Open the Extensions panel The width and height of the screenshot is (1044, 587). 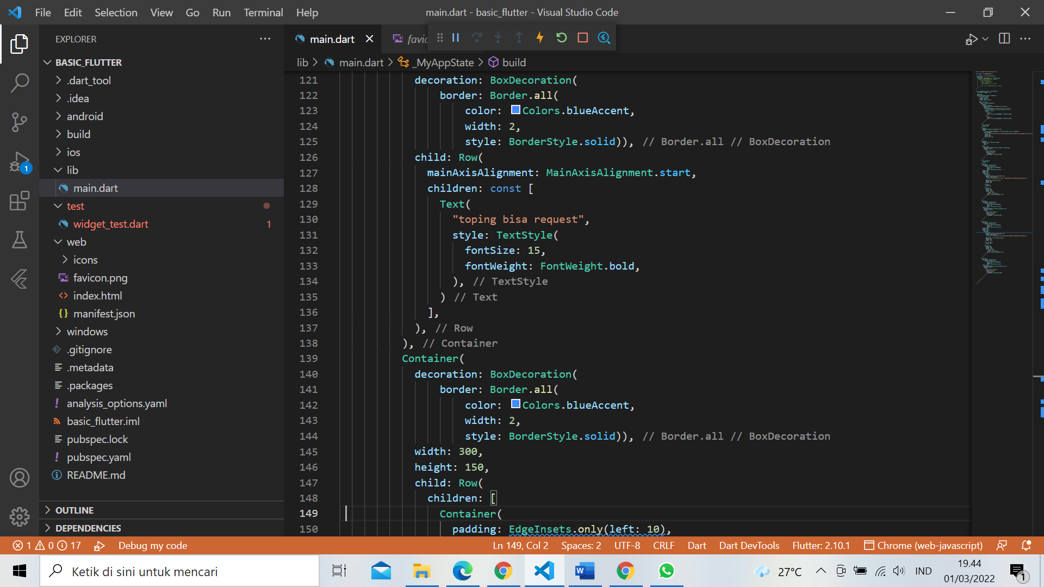(20, 201)
